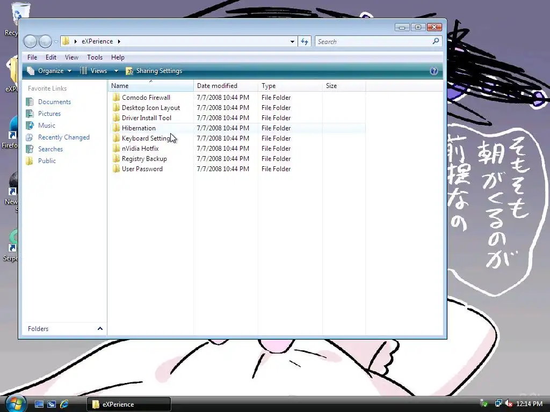
Task: Select the Keyboard Settings folder icon
Action: (x=116, y=138)
